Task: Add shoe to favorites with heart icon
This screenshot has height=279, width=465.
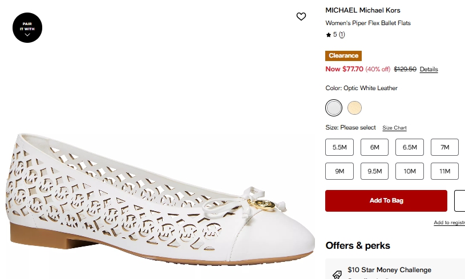Action: tap(301, 17)
